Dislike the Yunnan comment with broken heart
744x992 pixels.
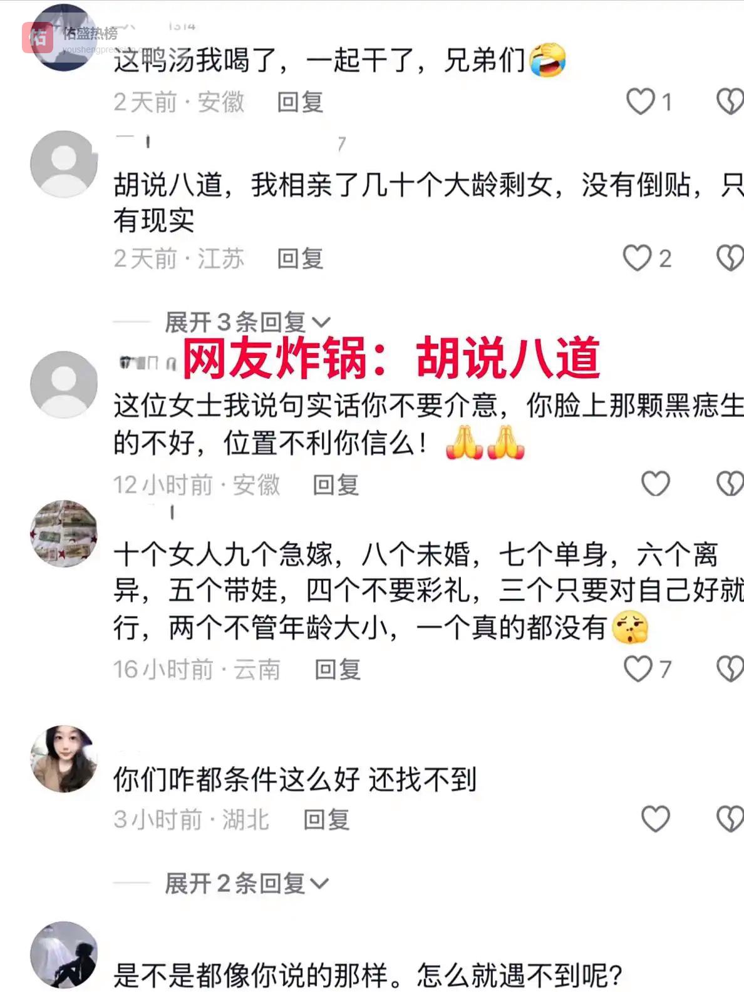730,668
